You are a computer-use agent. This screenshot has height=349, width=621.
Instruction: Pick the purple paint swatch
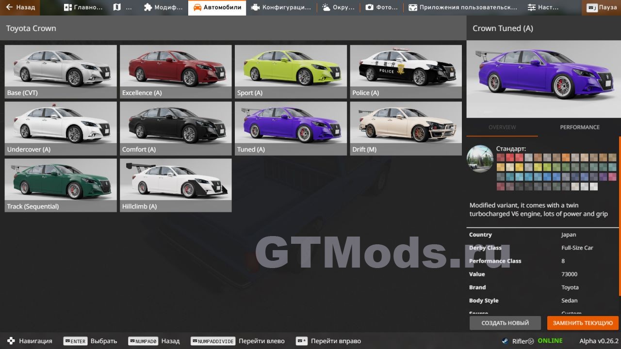click(x=603, y=177)
